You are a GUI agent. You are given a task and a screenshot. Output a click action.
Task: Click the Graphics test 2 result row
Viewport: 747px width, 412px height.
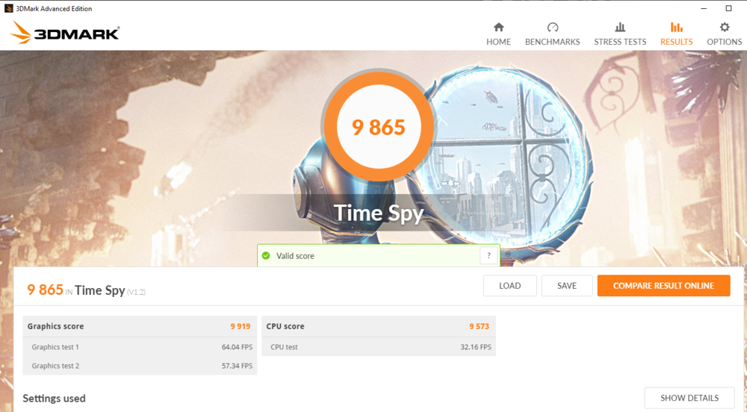point(140,366)
